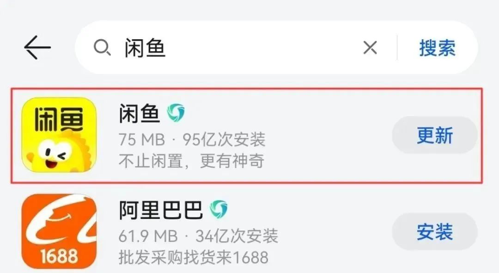Image resolution: width=499 pixels, height=273 pixels.
Task: Tap the 闲鱼 app title
Action: pyautogui.click(x=139, y=114)
